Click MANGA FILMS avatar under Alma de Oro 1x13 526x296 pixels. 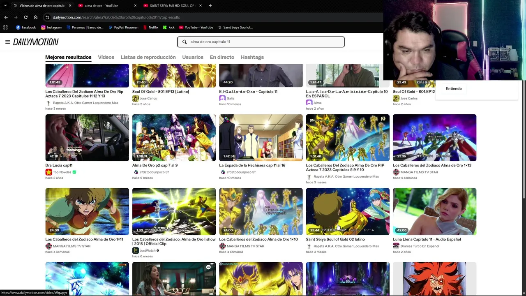tap(396, 172)
